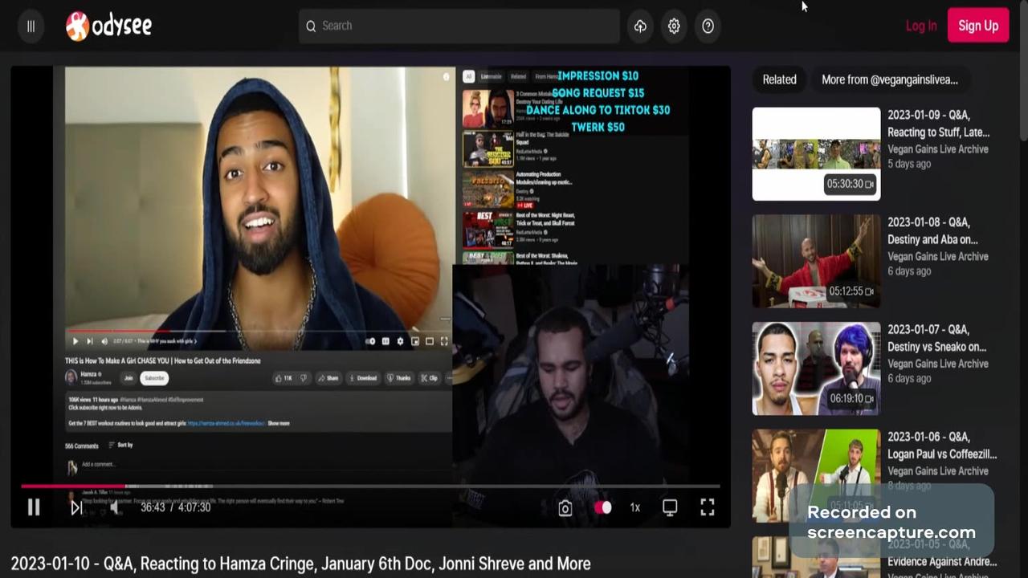The height and width of the screenshot is (578, 1028).
Task: Open the 05:30:30 video thumbnail
Action: click(x=816, y=153)
